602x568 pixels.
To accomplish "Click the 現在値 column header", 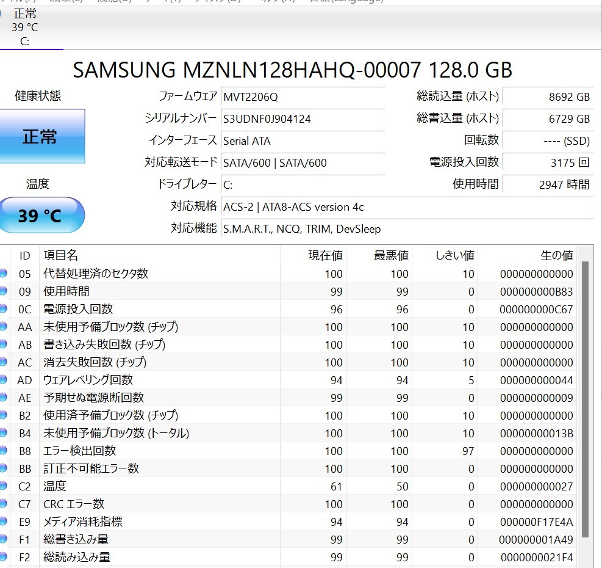I will [325, 255].
